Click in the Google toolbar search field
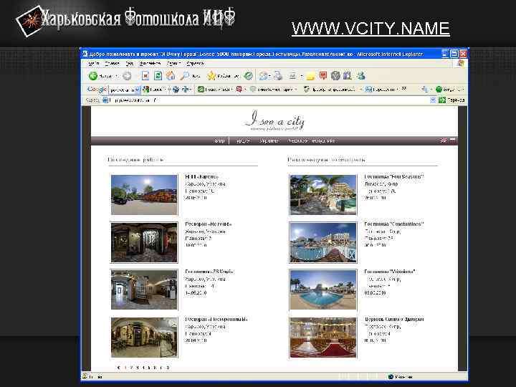 pos(122,90)
